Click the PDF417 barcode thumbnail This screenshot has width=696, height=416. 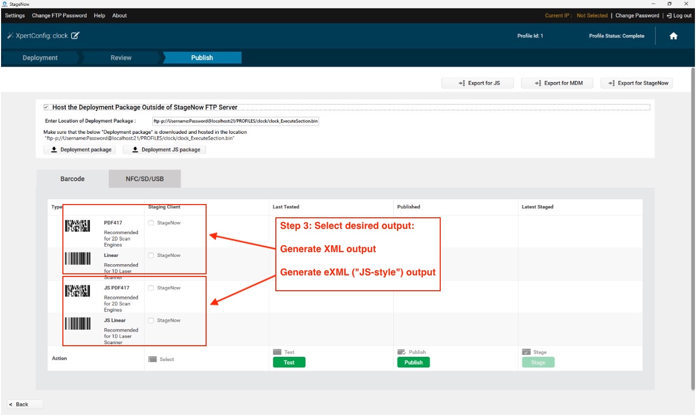pos(78,226)
